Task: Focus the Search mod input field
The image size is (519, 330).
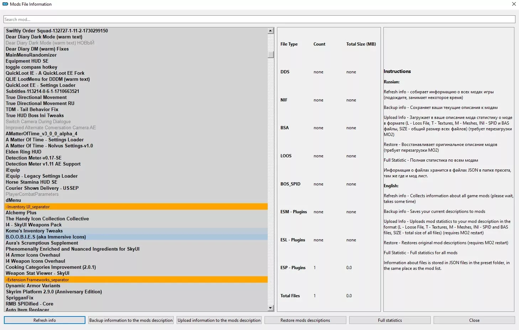Action: [259, 20]
